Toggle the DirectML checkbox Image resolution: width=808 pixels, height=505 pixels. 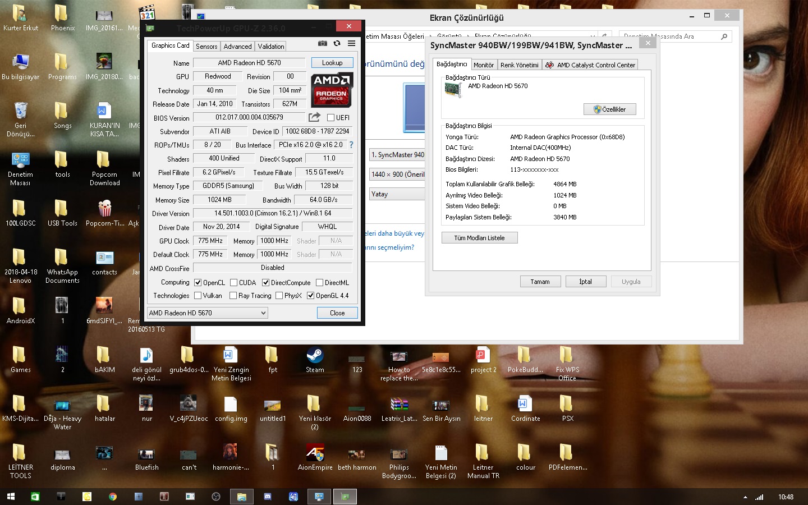tap(319, 283)
